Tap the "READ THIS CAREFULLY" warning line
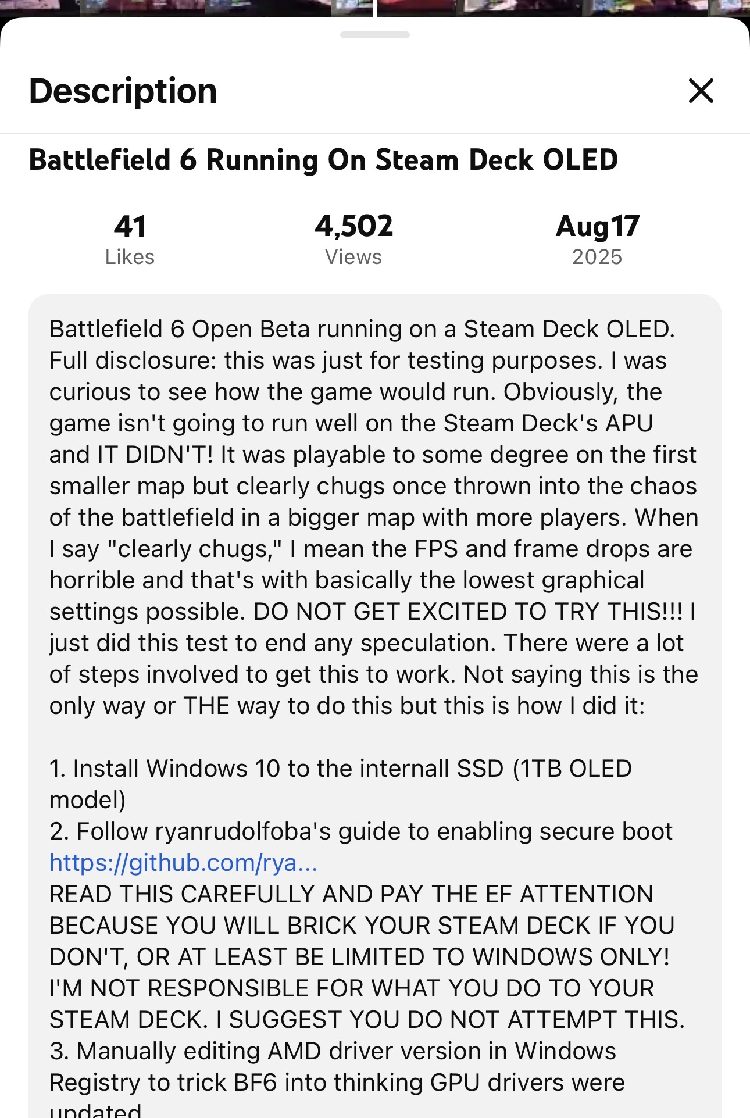This screenshot has height=1118, width=750. [x=351, y=894]
